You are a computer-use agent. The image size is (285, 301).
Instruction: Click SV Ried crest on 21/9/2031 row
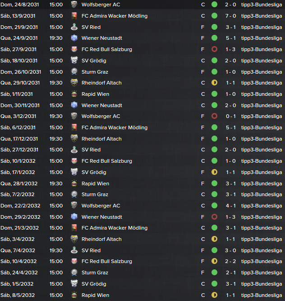pyautogui.click(x=74, y=27)
